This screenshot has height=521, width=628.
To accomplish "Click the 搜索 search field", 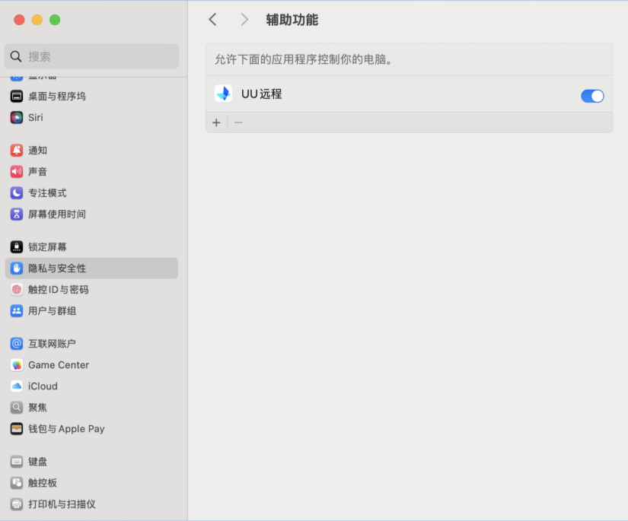I will point(91,56).
